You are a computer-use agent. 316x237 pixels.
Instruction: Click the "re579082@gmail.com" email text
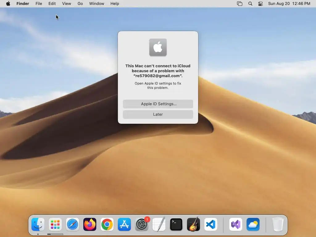click(x=158, y=76)
